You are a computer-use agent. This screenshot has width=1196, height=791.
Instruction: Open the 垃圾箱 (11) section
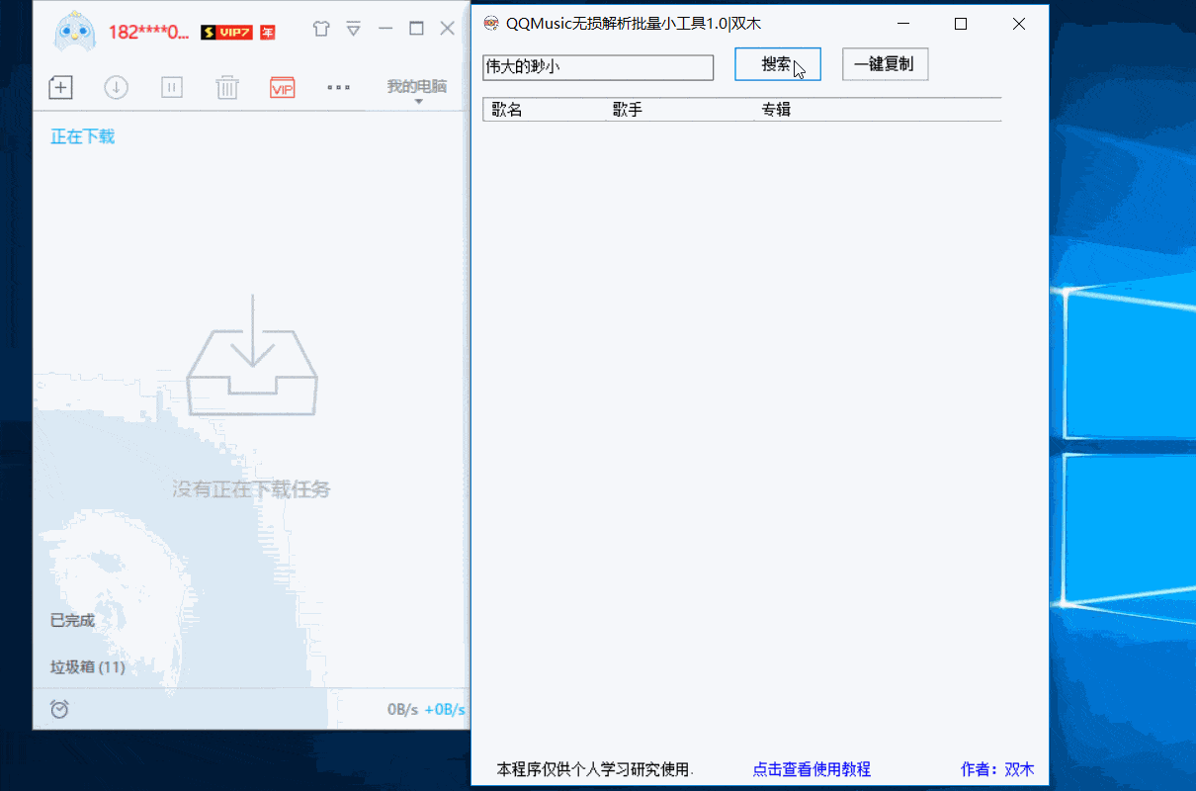click(88, 666)
